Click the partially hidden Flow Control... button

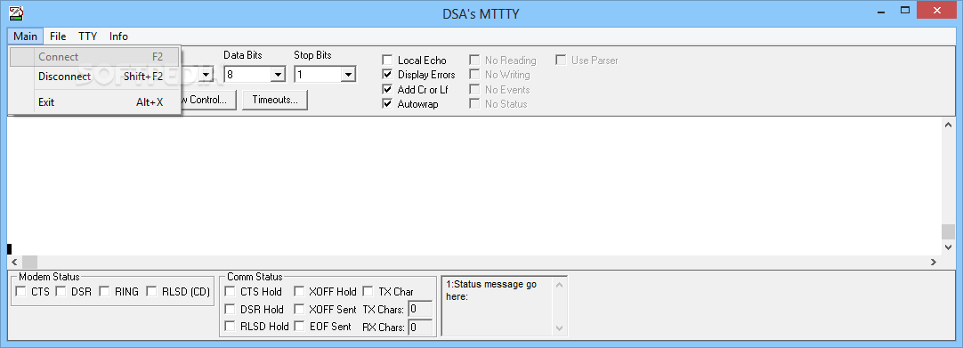(209, 100)
